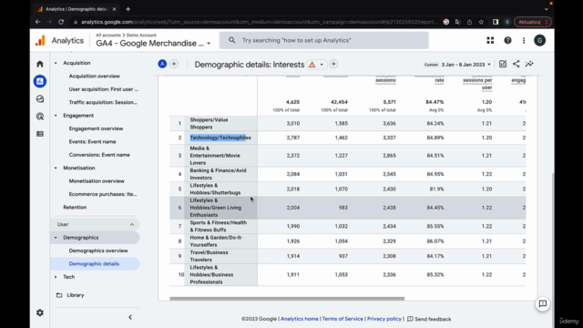Open the date range dropdown 3 Jan - 8 Jan 2023
The height and width of the screenshot is (328, 583).
pos(465,65)
